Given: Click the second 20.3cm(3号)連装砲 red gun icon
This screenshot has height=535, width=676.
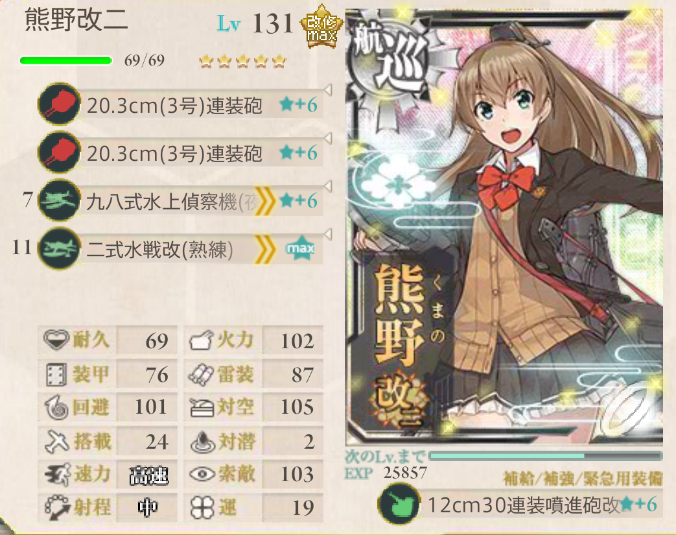Looking at the screenshot, I should click(x=59, y=152).
